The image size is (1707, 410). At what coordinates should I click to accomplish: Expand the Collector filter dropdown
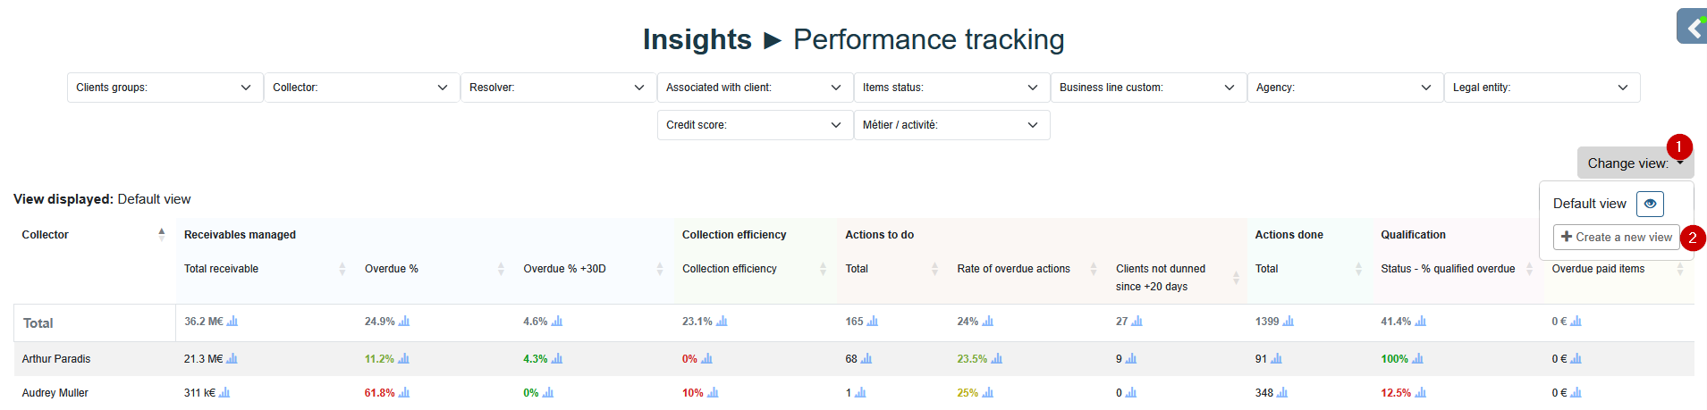tap(361, 88)
